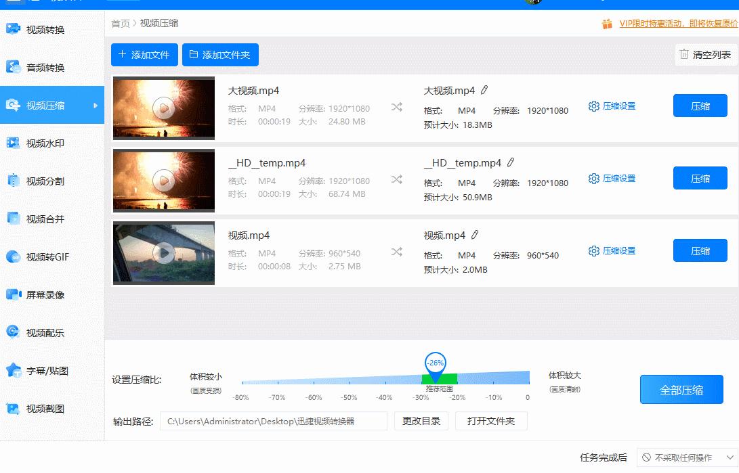Switch to 首页 via the breadcrumb
Screen dimensions: 739x473
(119, 23)
